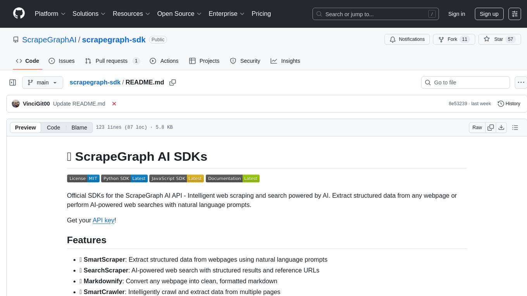Select the Blame view

[x=79, y=127]
